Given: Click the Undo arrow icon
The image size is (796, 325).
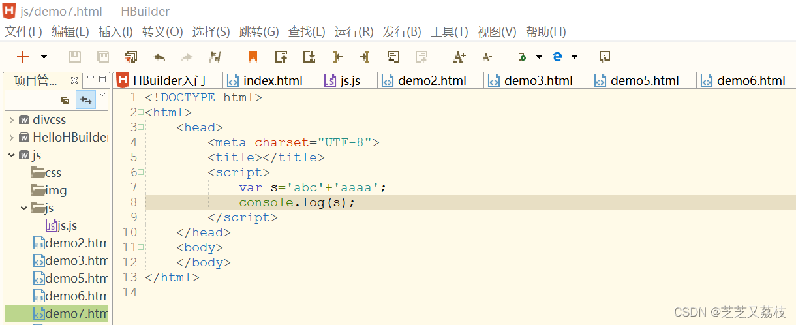Looking at the screenshot, I should click(159, 57).
